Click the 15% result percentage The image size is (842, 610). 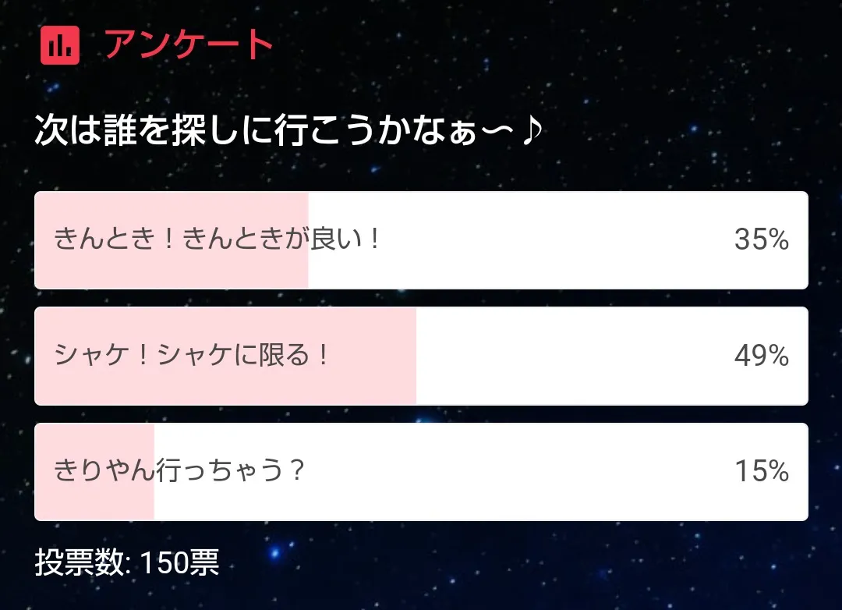[761, 472]
